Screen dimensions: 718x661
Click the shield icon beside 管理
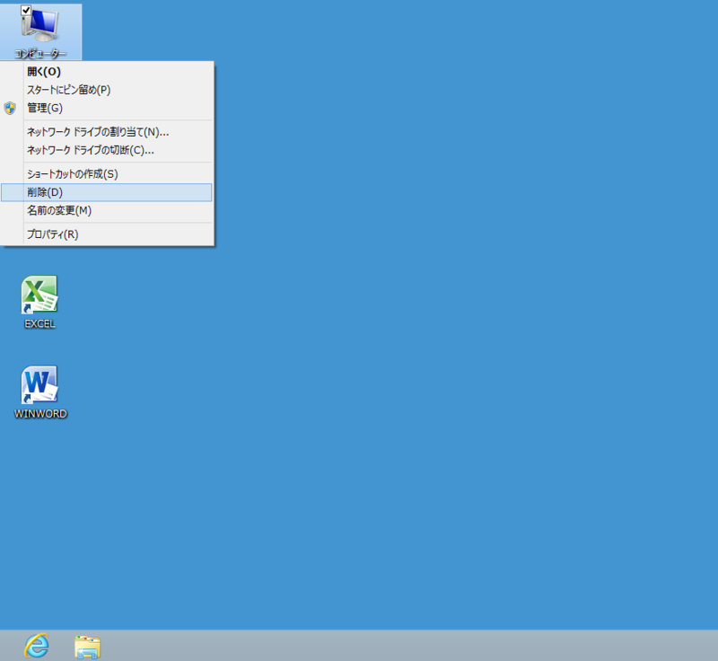click(9, 108)
